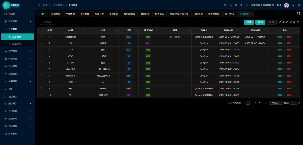This screenshot has width=303, height=145.
Task: Click the 导出 button
Action: click(260, 22)
